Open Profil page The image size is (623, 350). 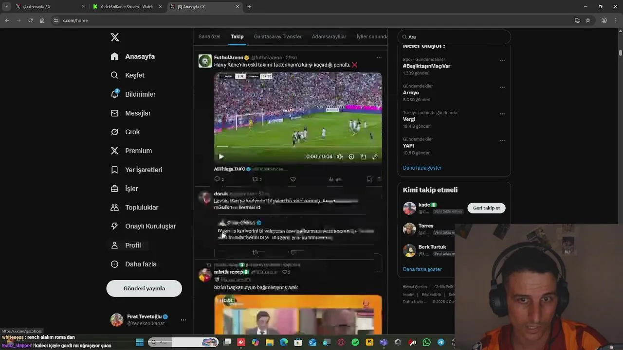coord(126,245)
